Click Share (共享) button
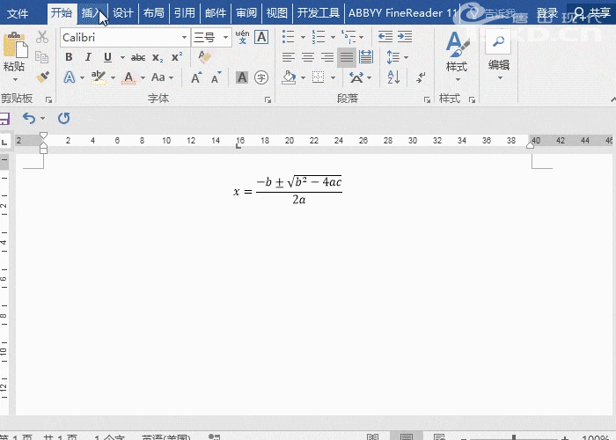 tap(591, 13)
